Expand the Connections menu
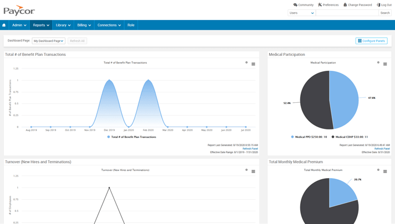The width and height of the screenshot is (395, 224). [109, 25]
